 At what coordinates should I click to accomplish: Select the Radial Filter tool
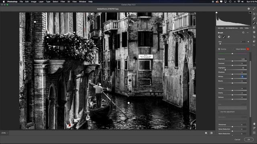tap(254, 32)
